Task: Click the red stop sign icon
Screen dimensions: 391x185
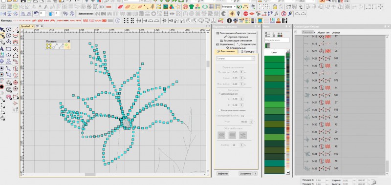Action: [246, 14]
